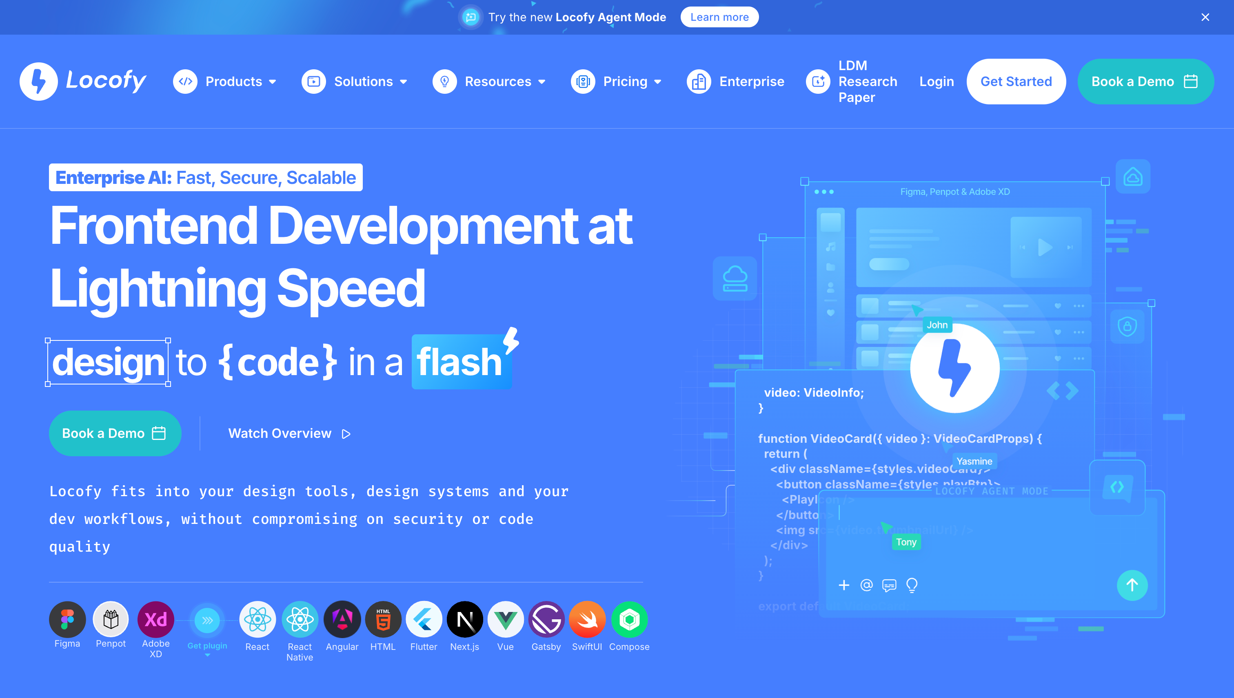Viewport: 1234px width, 698px height.
Task: Open the LDM Research Paper link
Action: tap(867, 82)
